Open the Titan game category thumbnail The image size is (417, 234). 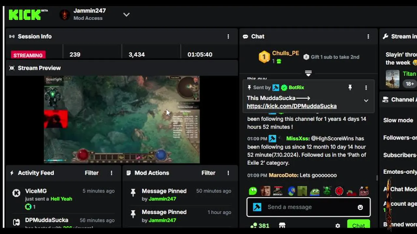click(392, 79)
